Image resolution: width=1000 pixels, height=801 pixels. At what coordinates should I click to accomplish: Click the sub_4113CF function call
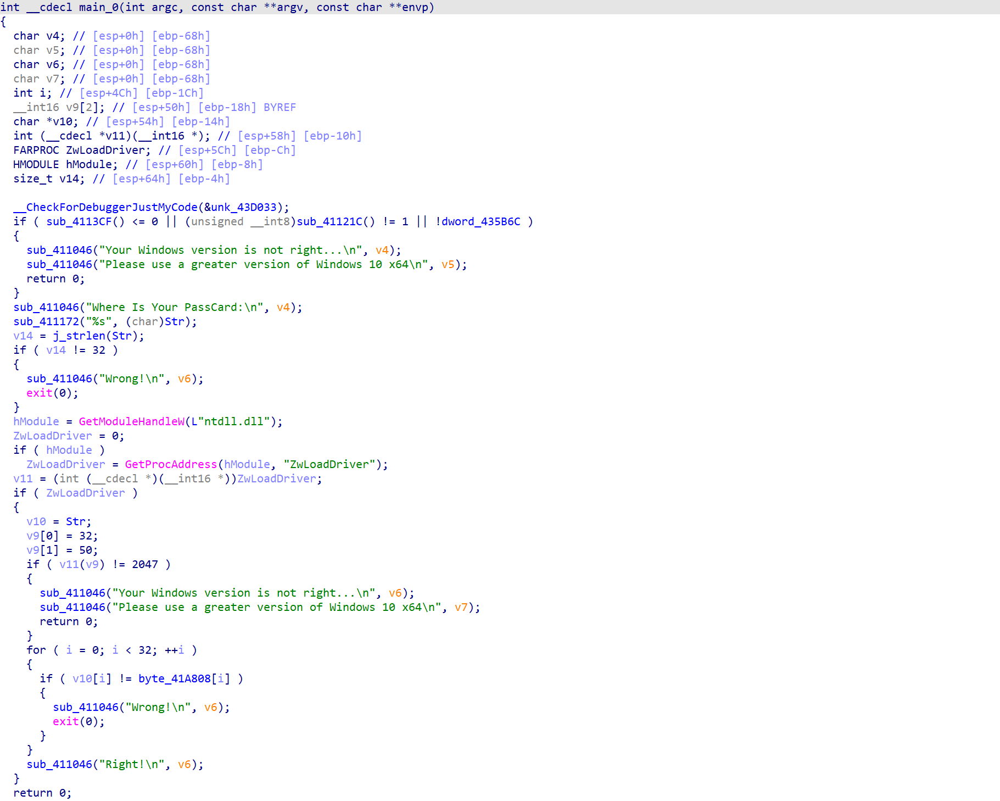pyautogui.click(x=79, y=221)
